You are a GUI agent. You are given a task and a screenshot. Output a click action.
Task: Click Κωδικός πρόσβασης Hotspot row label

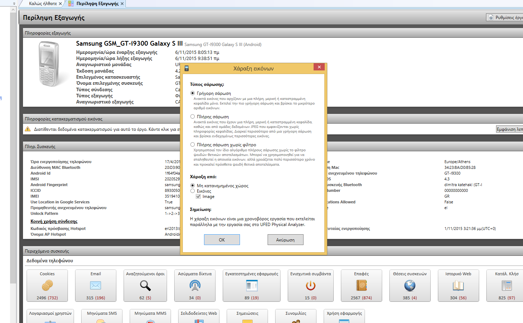pyautogui.click(x=58, y=229)
